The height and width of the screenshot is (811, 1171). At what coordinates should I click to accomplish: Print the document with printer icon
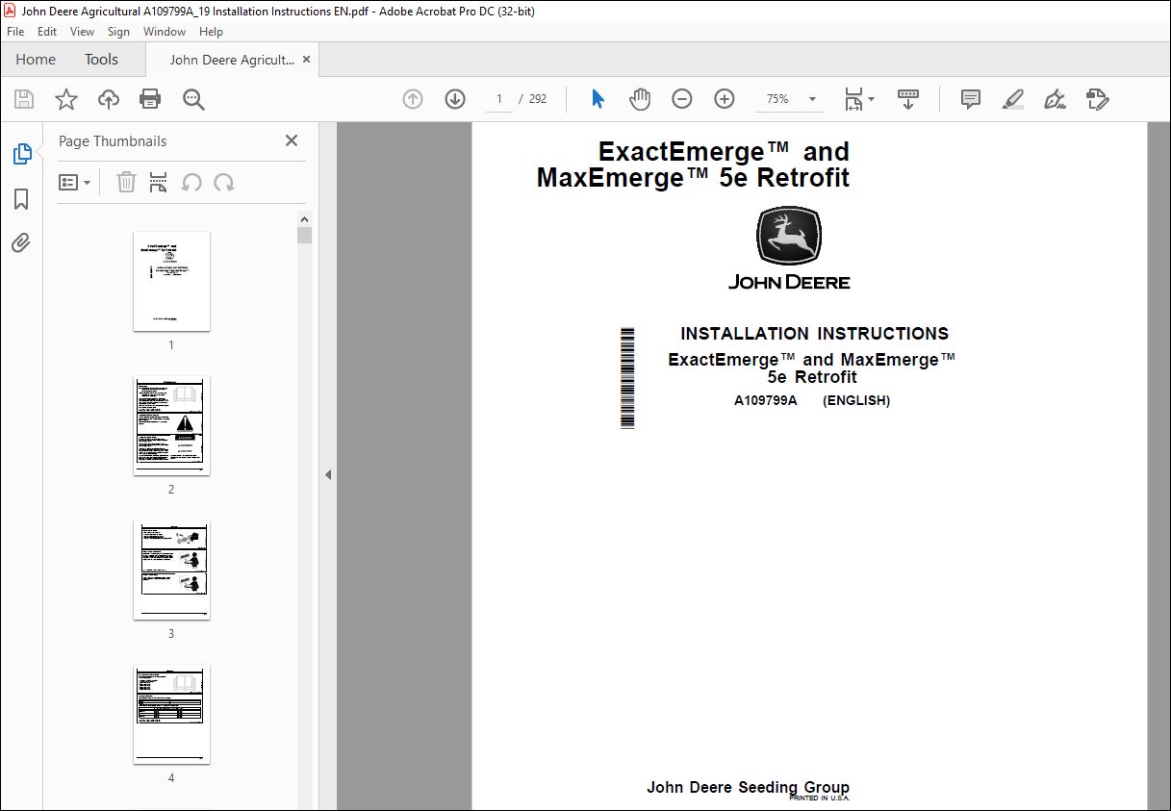click(x=150, y=99)
